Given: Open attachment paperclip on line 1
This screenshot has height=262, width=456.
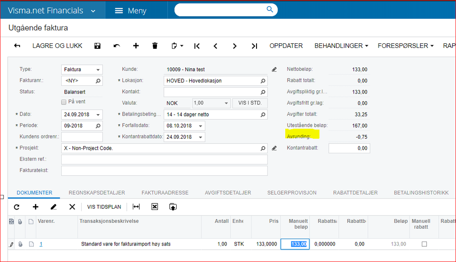Looking at the screenshot, I should click(x=21, y=244).
